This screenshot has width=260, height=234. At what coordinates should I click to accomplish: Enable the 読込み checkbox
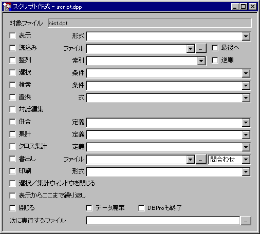click(12, 48)
